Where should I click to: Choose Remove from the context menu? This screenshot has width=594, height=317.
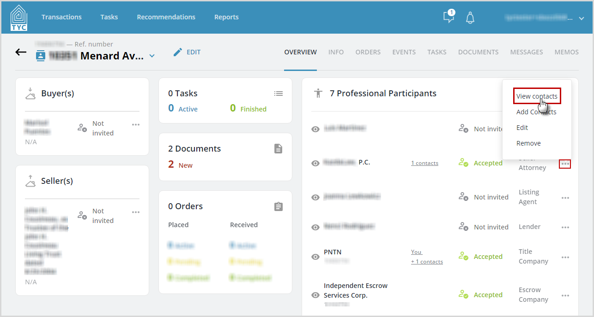pyautogui.click(x=528, y=143)
